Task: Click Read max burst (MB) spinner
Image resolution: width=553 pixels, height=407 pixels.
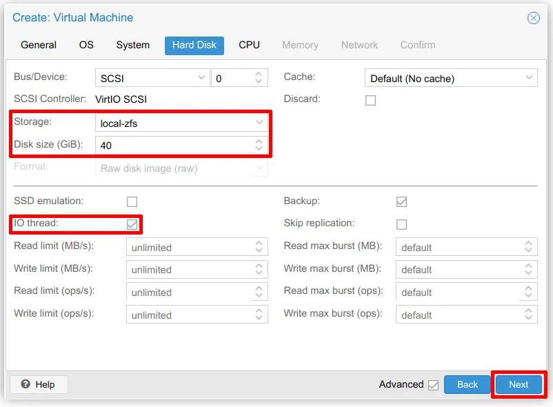Action: [x=529, y=247]
